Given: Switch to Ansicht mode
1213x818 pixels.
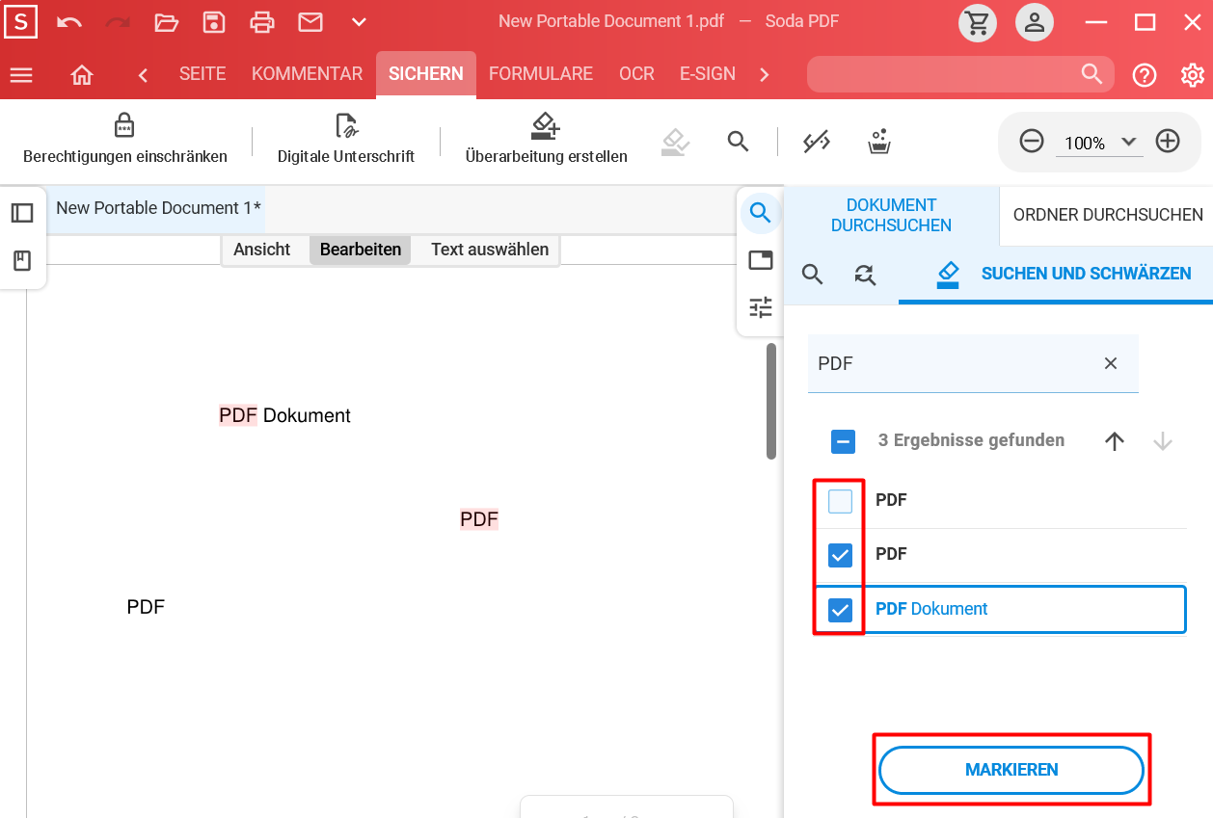Looking at the screenshot, I should click(x=262, y=250).
